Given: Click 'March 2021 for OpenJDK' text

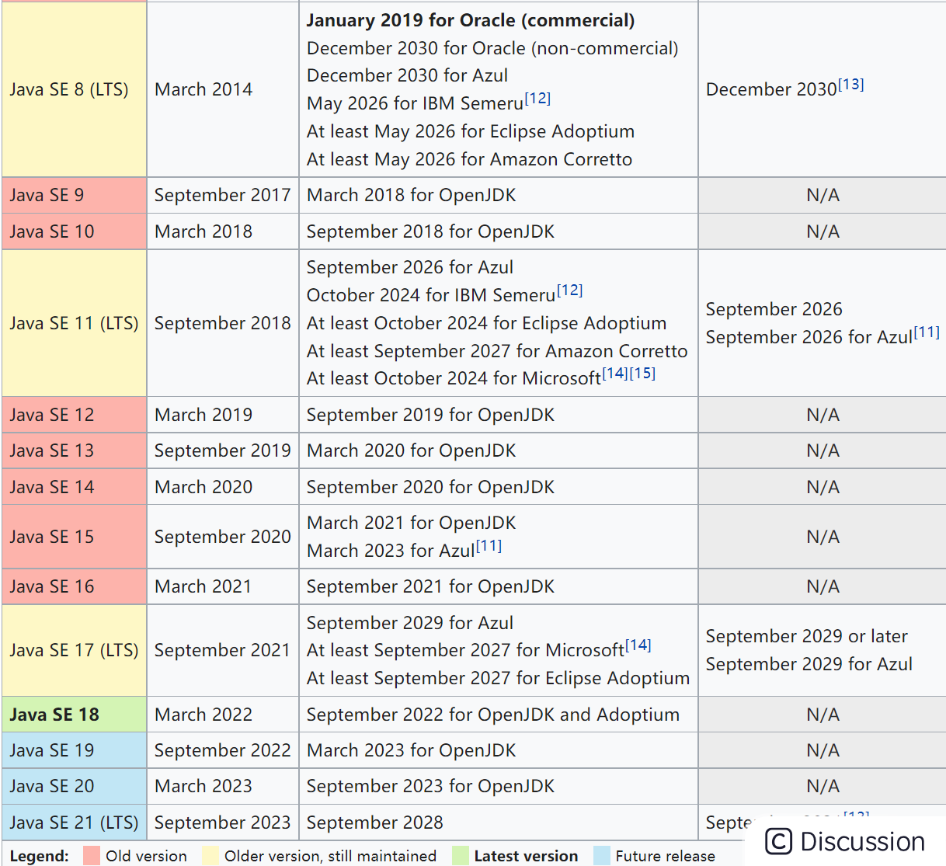Looking at the screenshot, I should click(412, 523).
